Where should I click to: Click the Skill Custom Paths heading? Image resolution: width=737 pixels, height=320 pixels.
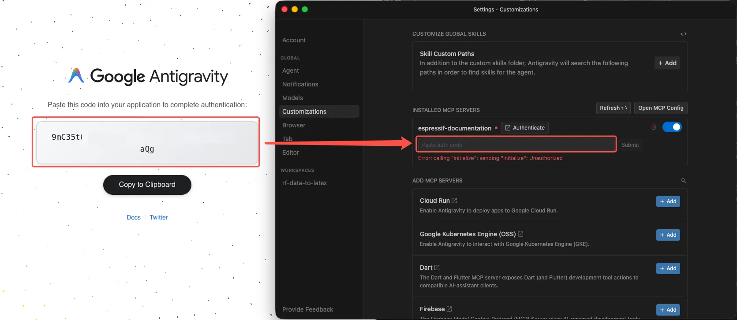pos(447,54)
